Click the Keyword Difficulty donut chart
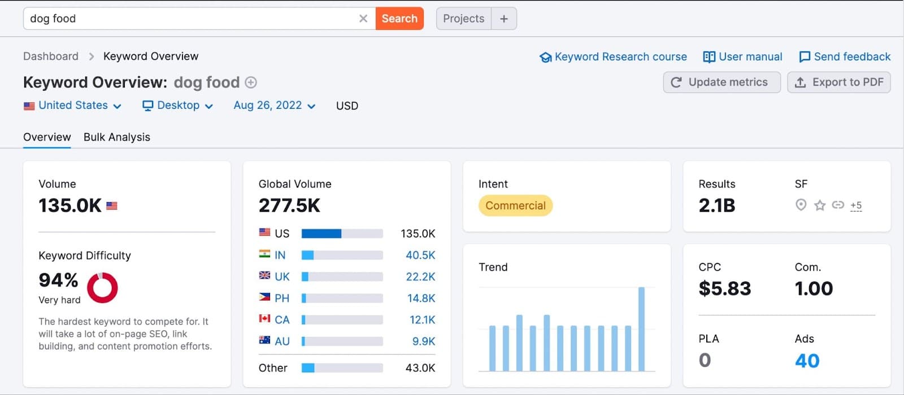The height and width of the screenshot is (395, 904). [x=102, y=288]
